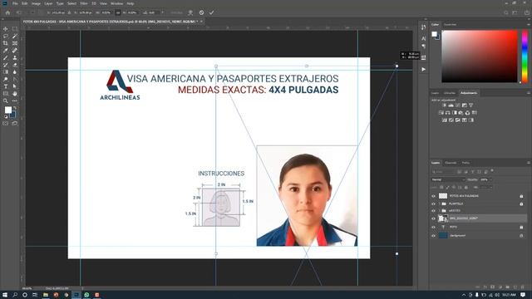Select the Hand tool
532x299 pixels.
click(x=15, y=94)
